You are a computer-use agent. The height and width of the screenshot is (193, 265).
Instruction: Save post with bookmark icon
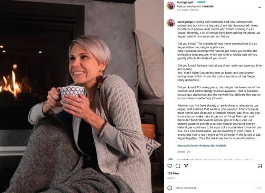coord(259,166)
